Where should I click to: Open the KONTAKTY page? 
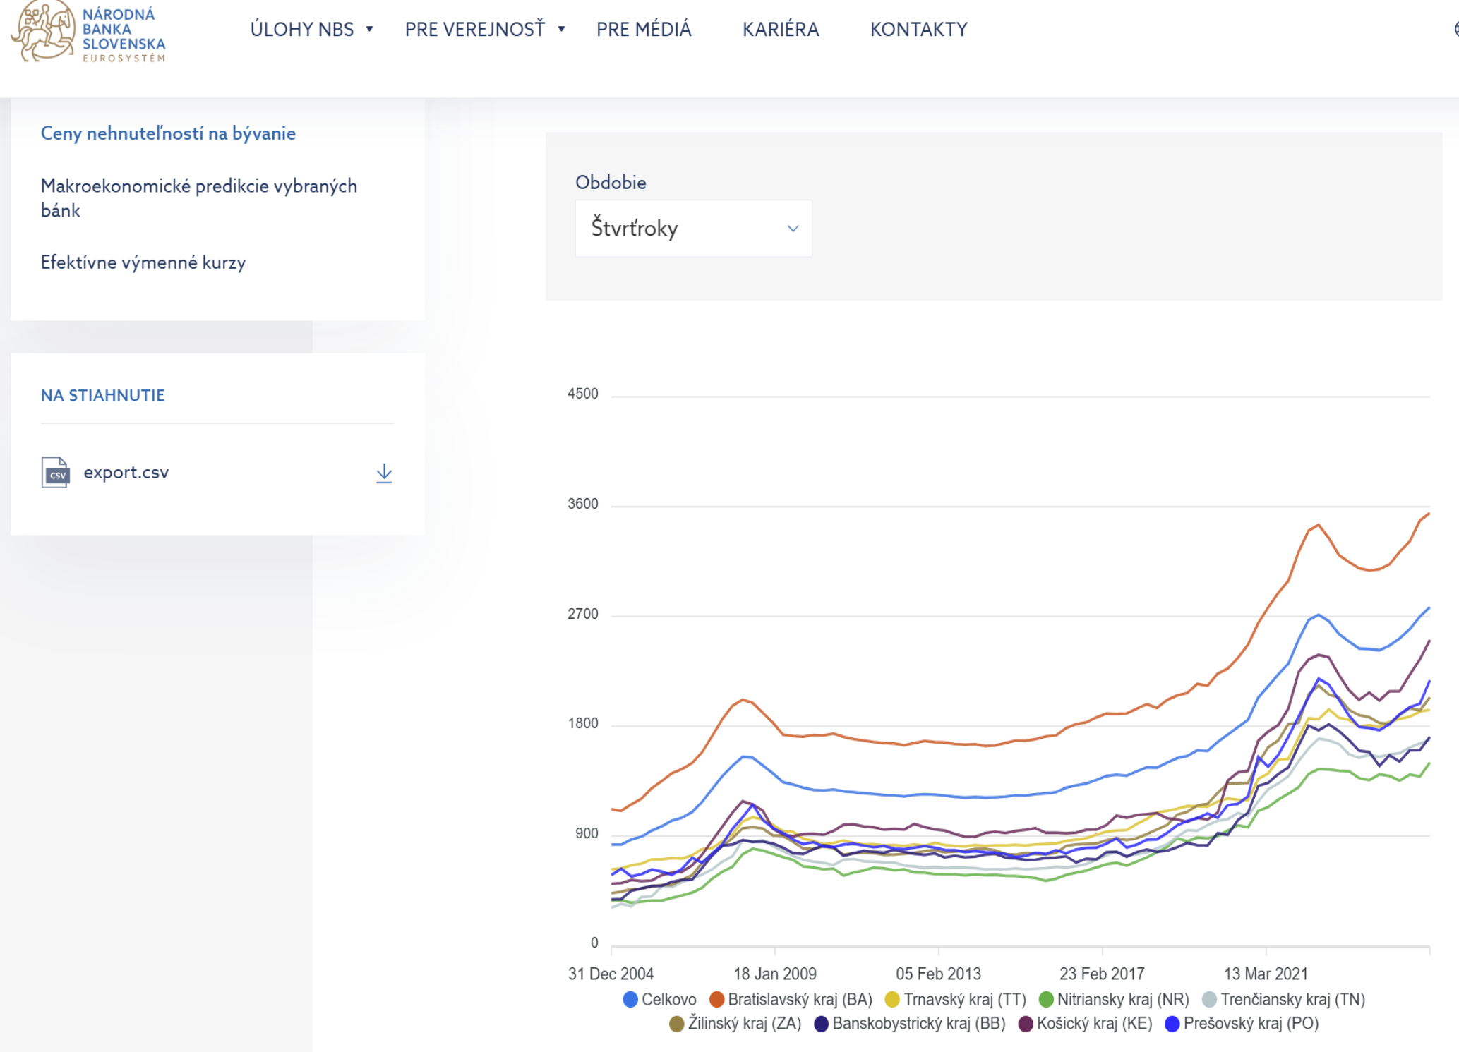tap(918, 29)
